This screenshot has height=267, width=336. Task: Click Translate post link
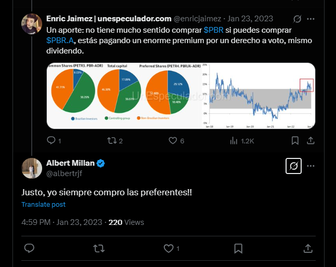(44, 204)
